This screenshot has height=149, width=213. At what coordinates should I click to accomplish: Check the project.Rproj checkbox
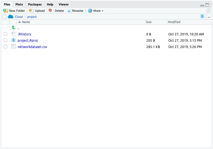pyautogui.click(x=5, y=40)
